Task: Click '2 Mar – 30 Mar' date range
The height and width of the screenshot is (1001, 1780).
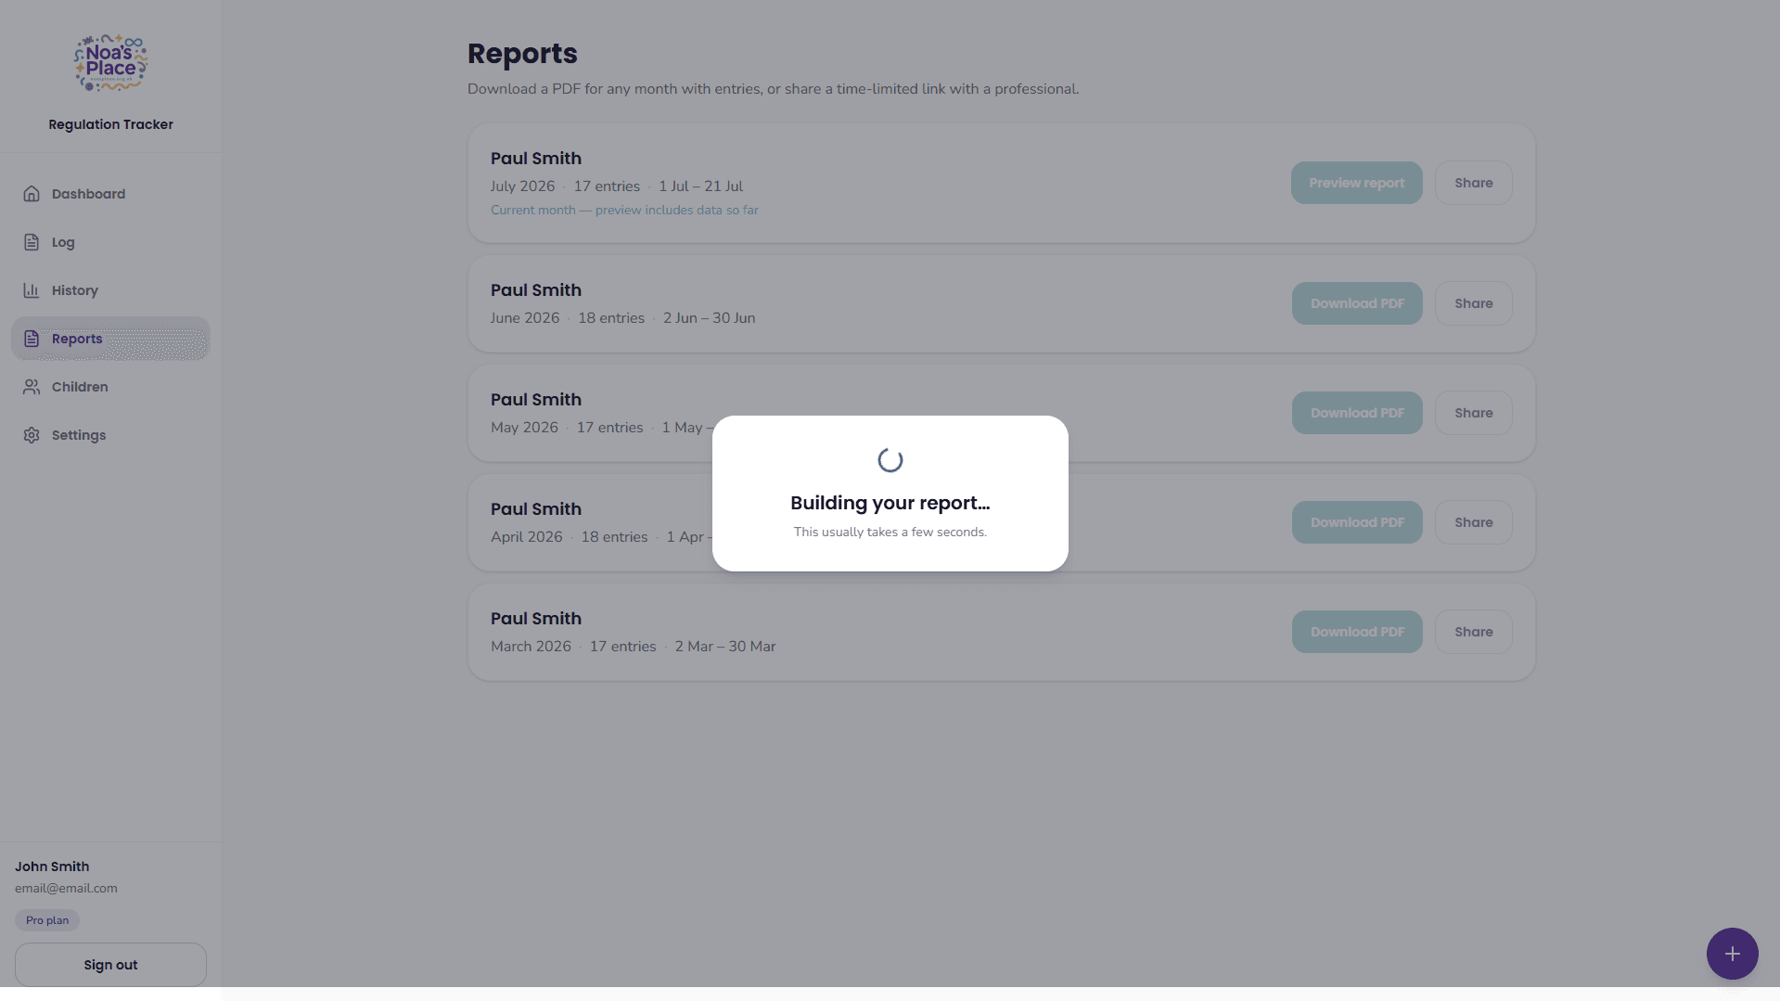Action: pos(724,647)
